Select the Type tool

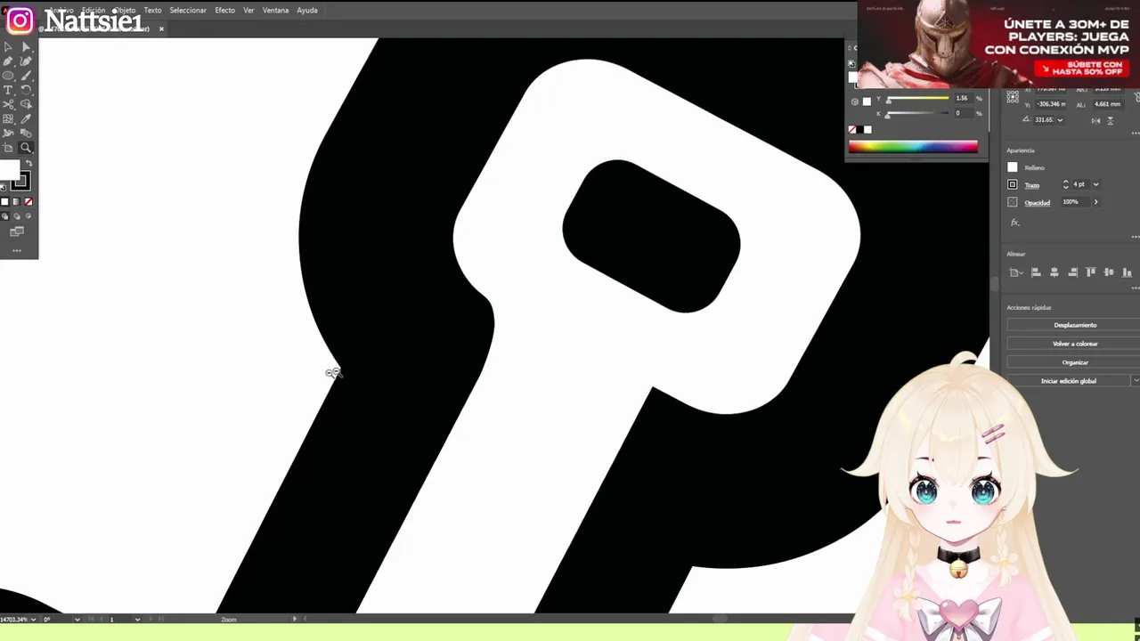coord(8,90)
